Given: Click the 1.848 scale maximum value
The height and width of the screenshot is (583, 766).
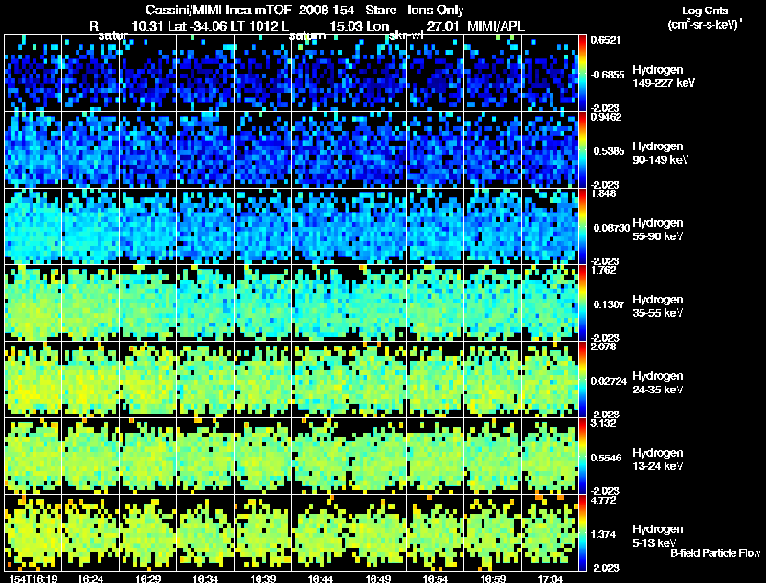Looking at the screenshot, I should 603,193.
